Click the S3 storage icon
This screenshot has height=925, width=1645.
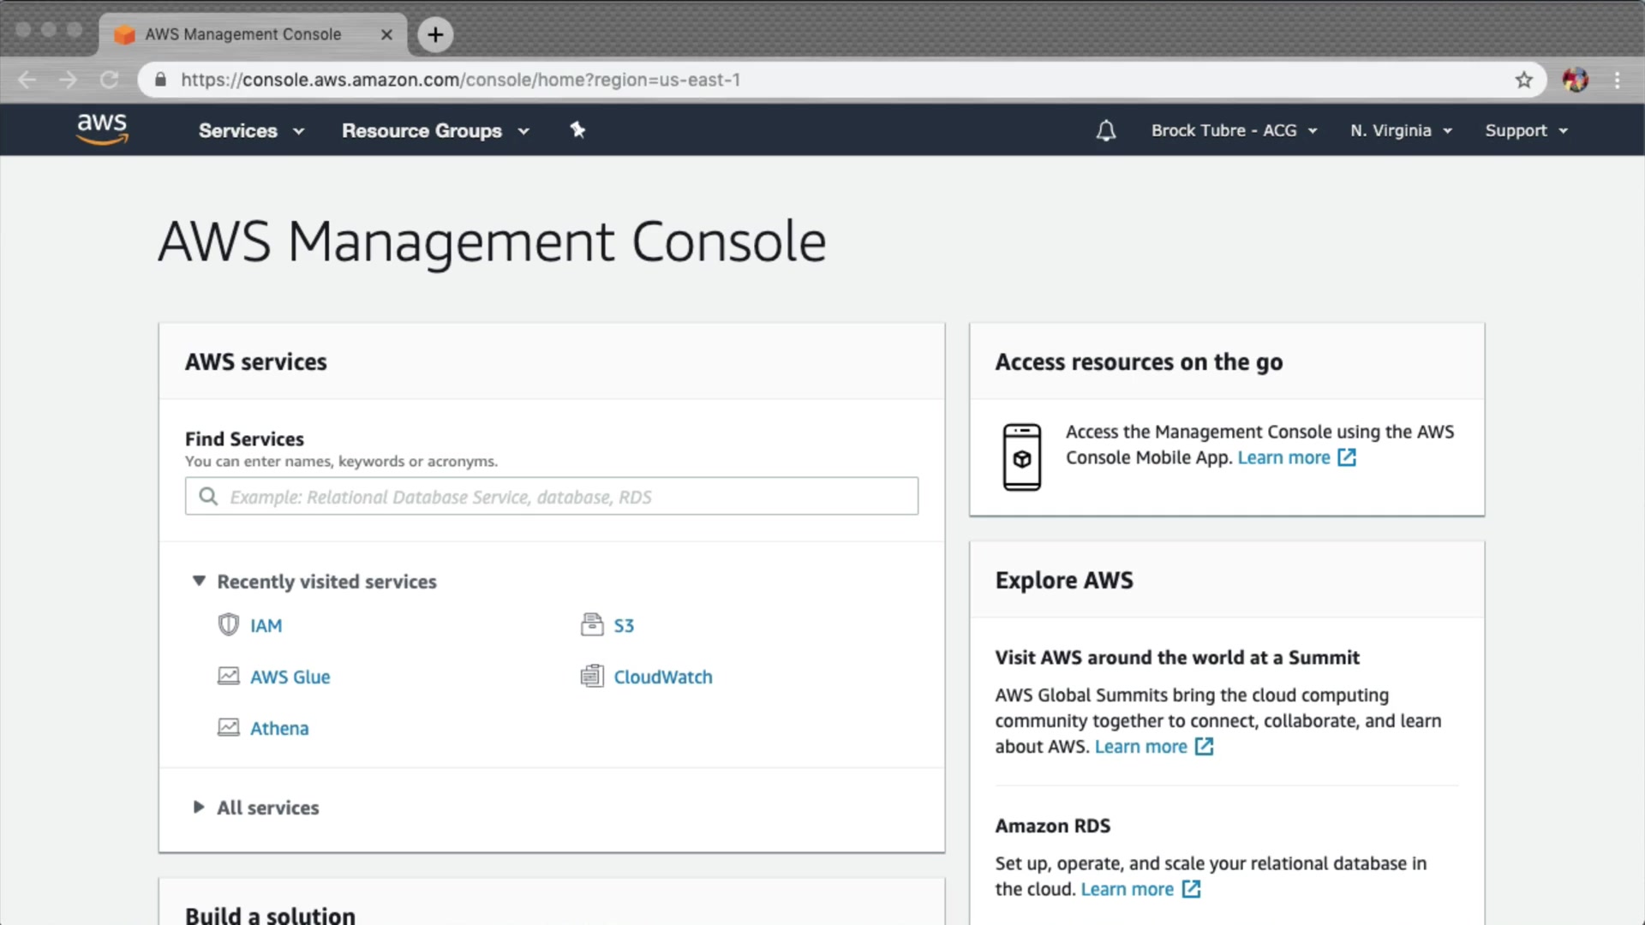(591, 625)
